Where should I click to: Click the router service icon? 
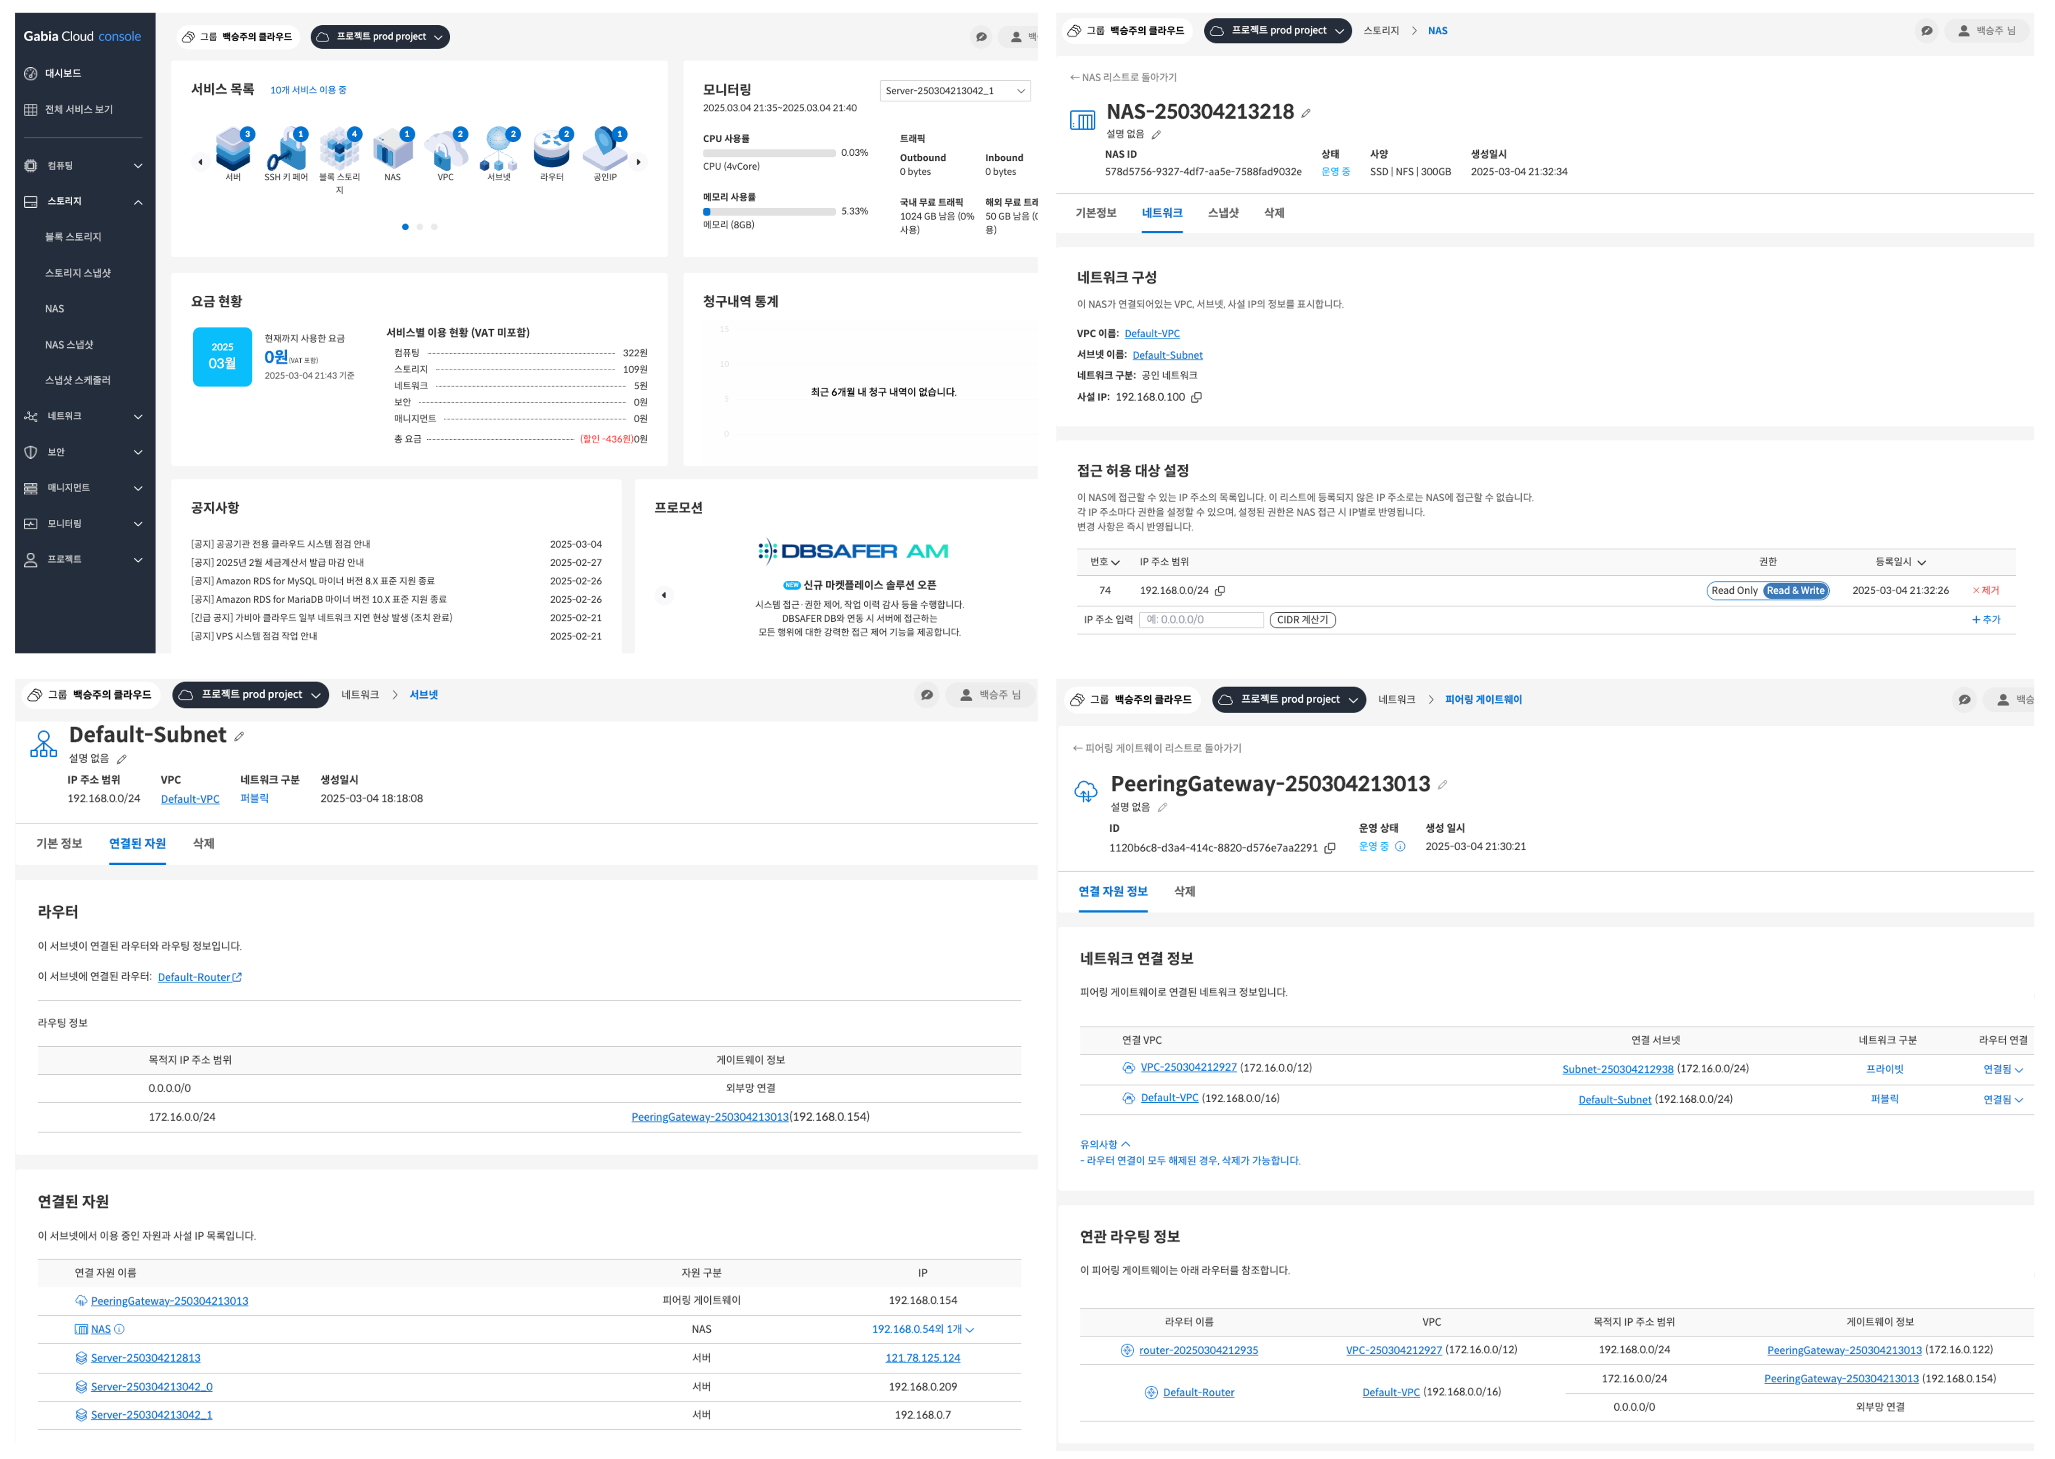pyautogui.click(x=551, y=149)
